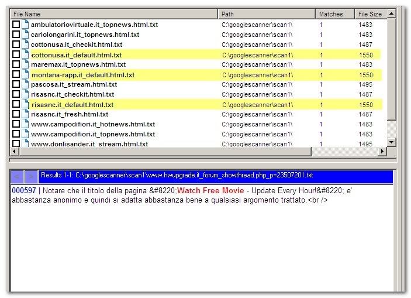The width and height of the screenshot is (411, 298).
Task: Enable checkbox for risasnc.it_checkit.html.txt
Action: pyautogui.click(x=16, y=94)
